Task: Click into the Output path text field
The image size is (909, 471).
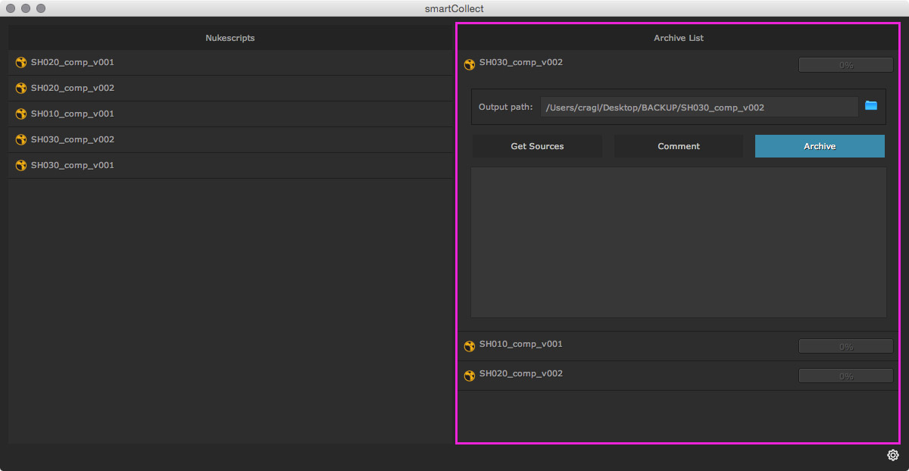Action: (x=699, y=108)
